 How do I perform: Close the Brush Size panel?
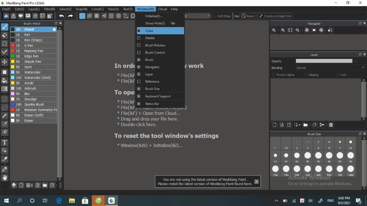(364, 134)
